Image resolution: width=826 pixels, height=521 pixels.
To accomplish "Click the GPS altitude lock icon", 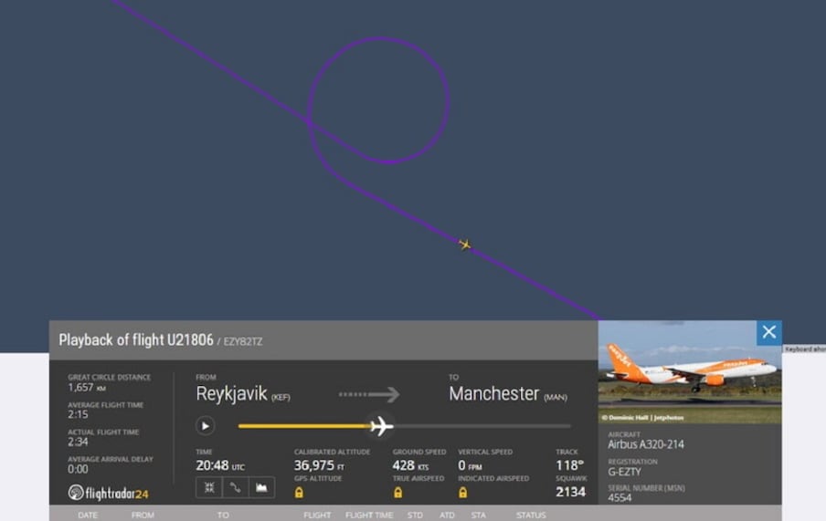I will (x=299, y=493).
